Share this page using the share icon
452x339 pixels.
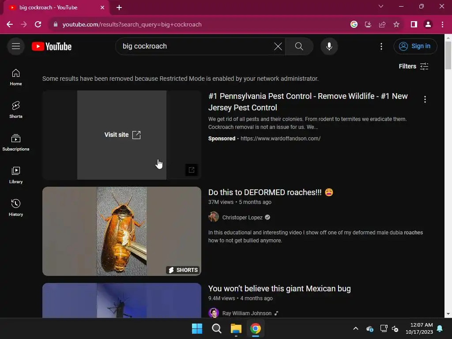click(382, 25)
